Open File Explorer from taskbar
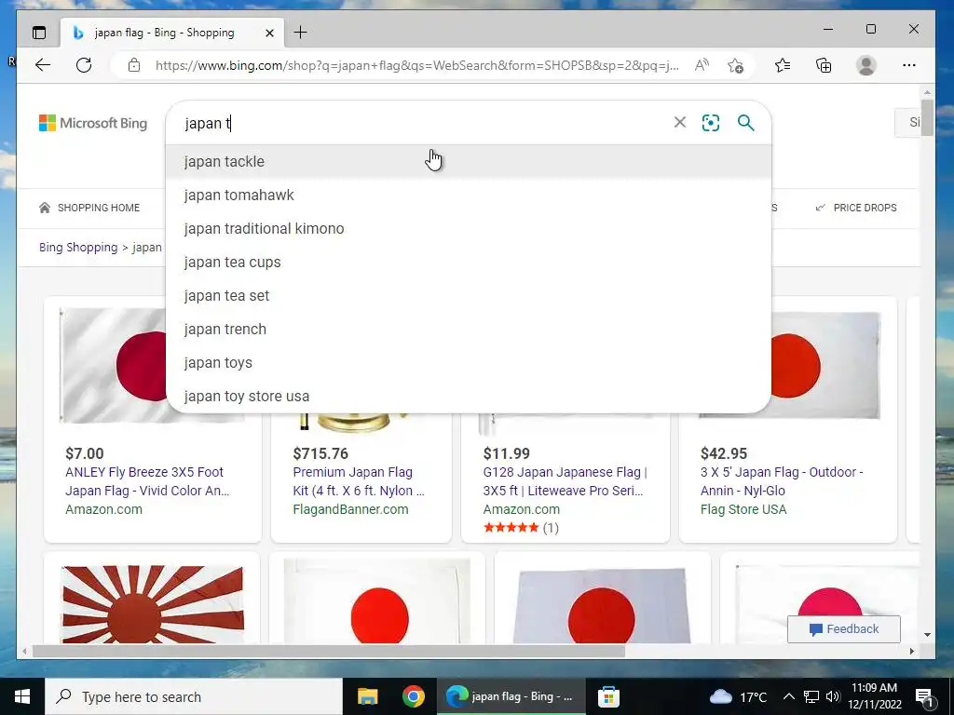Image resolution: width=954 pixels, height=715 pixels. (367, 696)
